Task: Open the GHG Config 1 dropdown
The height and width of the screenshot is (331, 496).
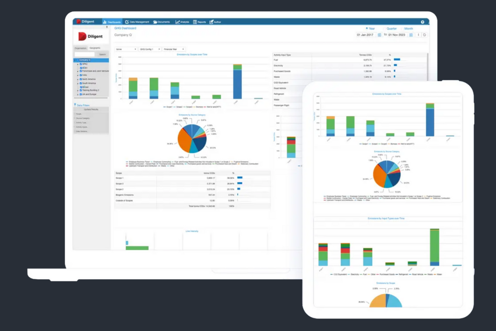Action: [x=150, y=49]
